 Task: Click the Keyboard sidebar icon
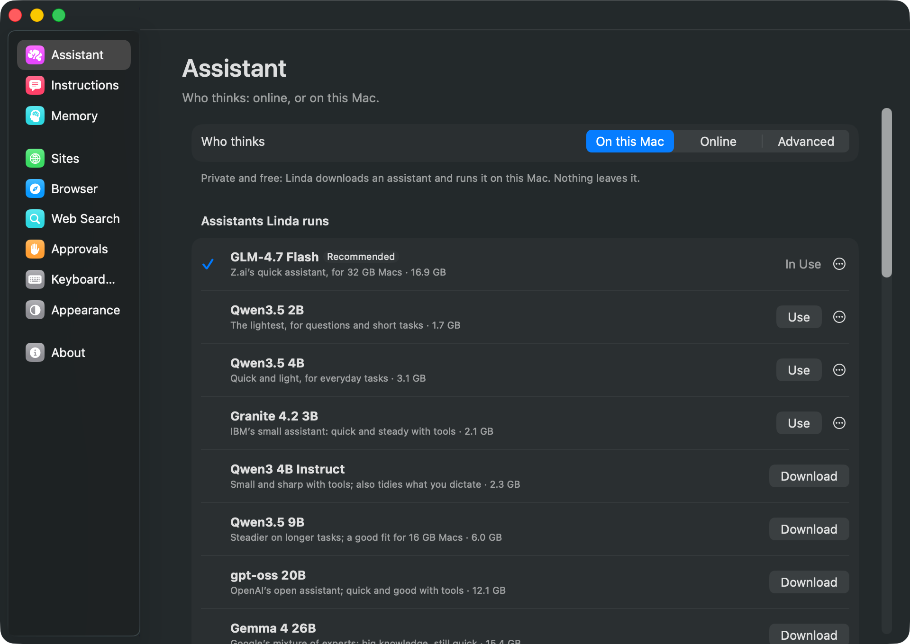pos(35,279)
